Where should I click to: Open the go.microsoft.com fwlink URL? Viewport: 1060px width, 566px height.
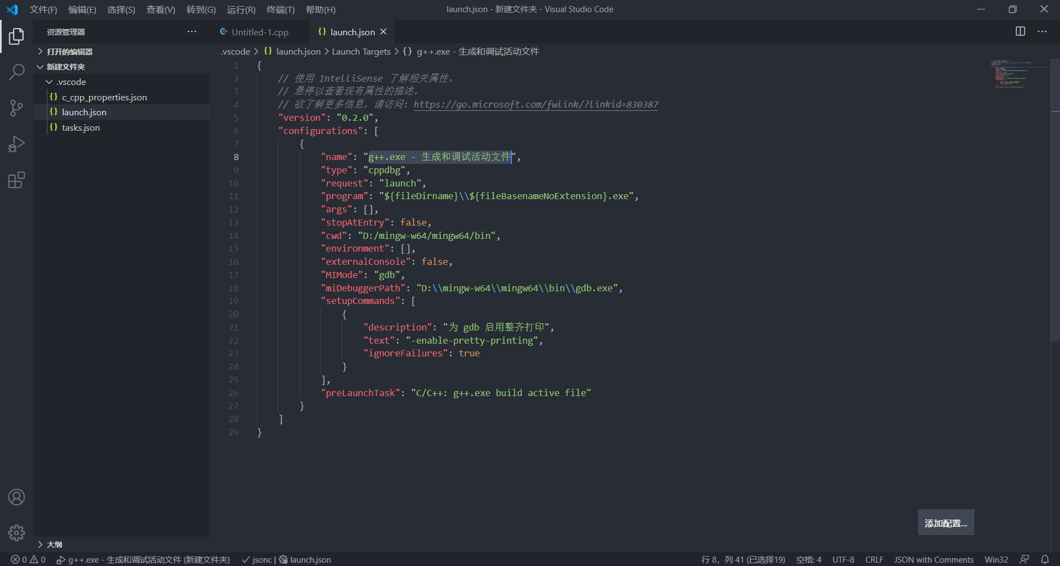pos(536,104)
